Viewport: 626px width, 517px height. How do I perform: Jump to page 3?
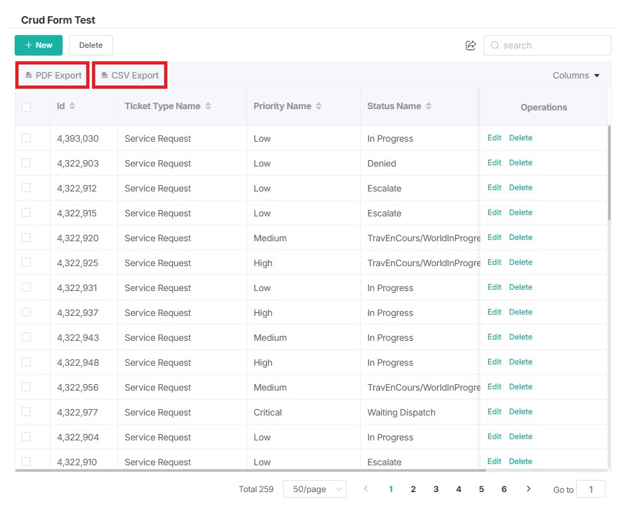436,490
